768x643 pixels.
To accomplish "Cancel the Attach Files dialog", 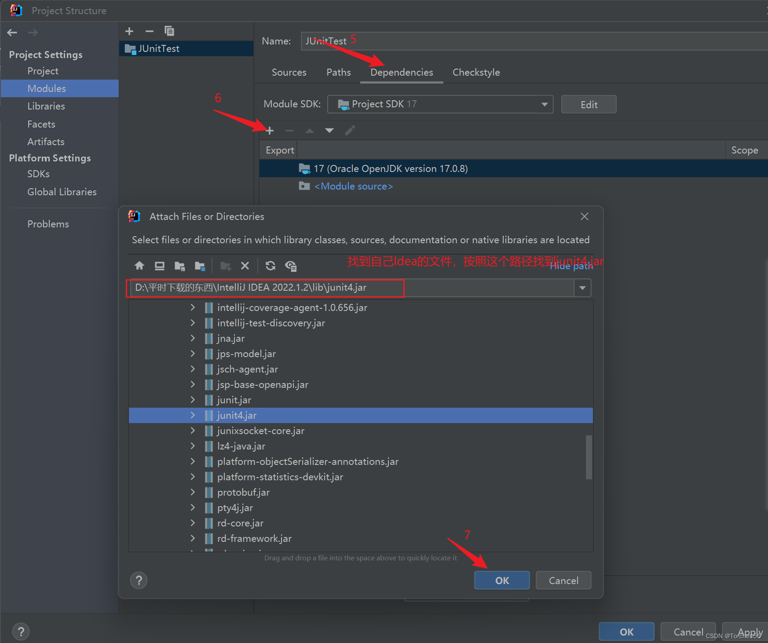I will coord(563,581).
